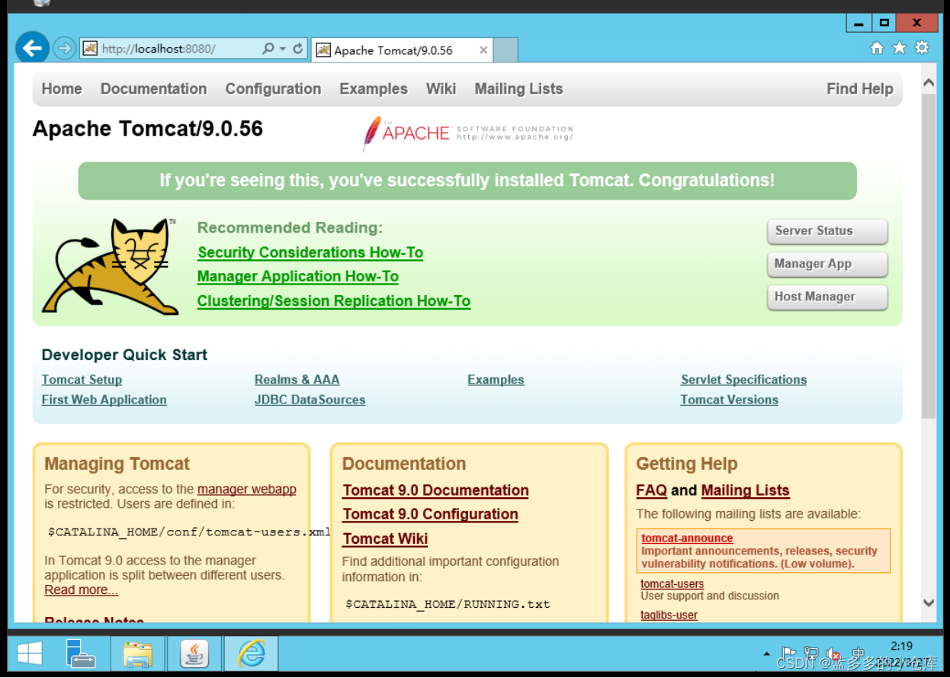Open the tomcat-announce mailing list link
The image size is (950, 678).
click(687, 538)
